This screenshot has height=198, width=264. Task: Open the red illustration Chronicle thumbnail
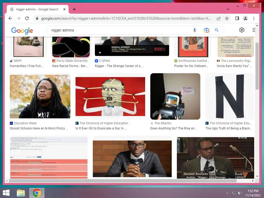(110, 96)
